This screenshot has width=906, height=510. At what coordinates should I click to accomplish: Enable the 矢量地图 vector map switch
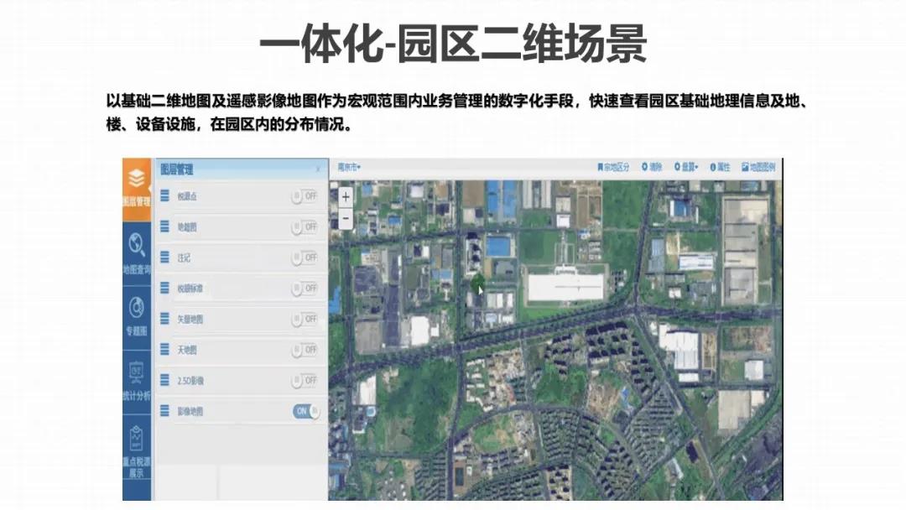(305, 318)
